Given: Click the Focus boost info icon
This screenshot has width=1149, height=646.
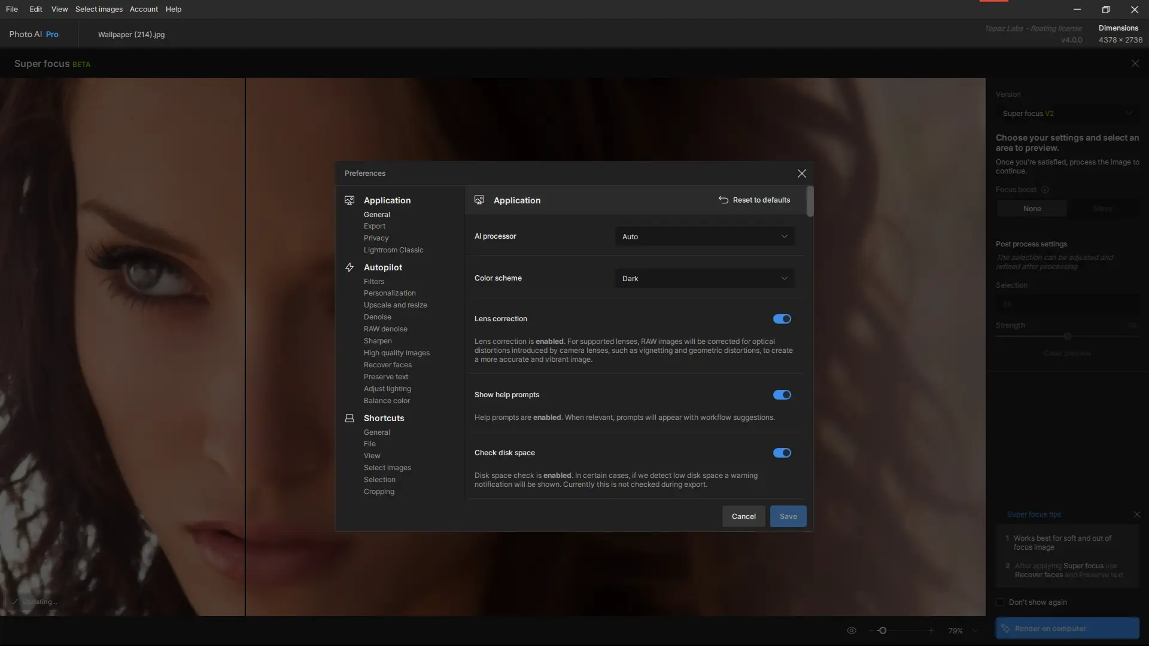Looking at the screenshot, I should 1045,190.
